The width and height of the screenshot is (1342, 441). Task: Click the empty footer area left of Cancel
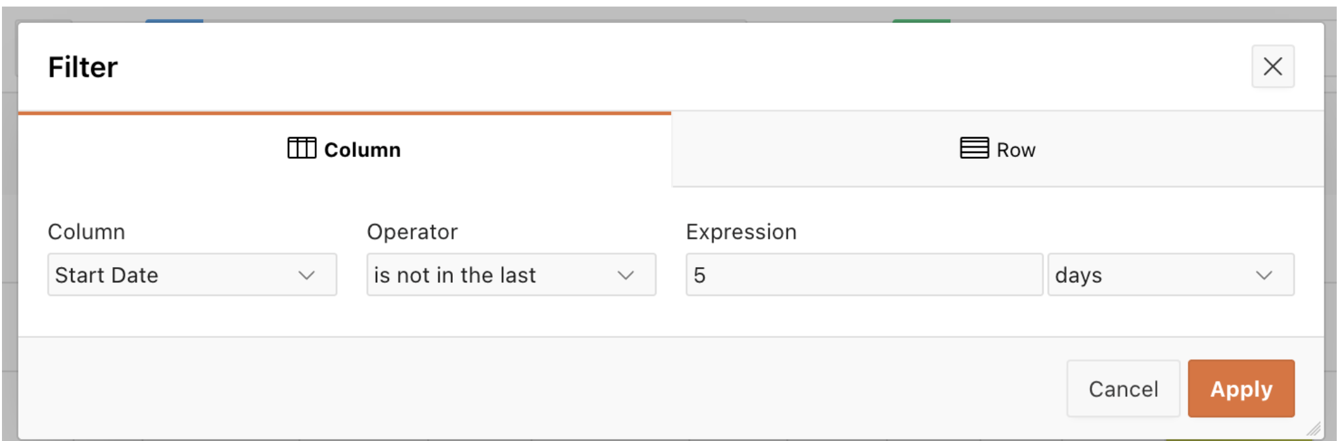point(526,388)
